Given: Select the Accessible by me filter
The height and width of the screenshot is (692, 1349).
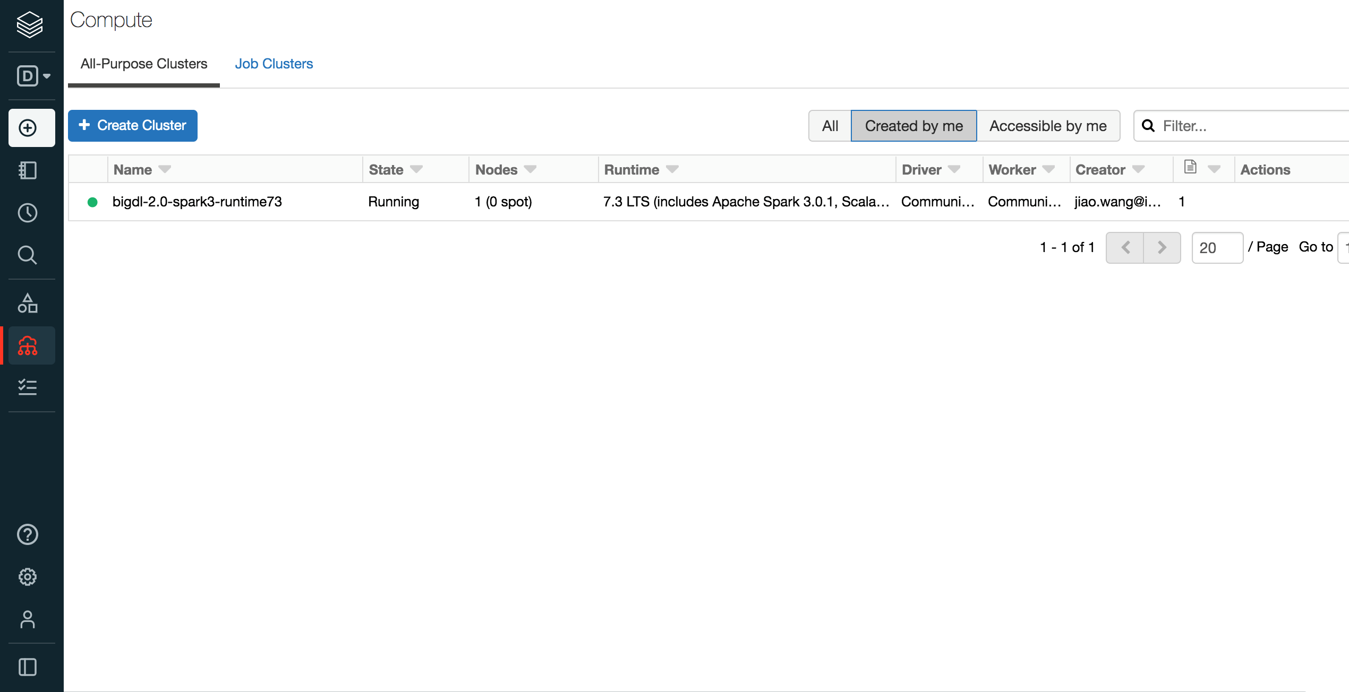Looking at the screenshot, I should tap(1048, 126).
